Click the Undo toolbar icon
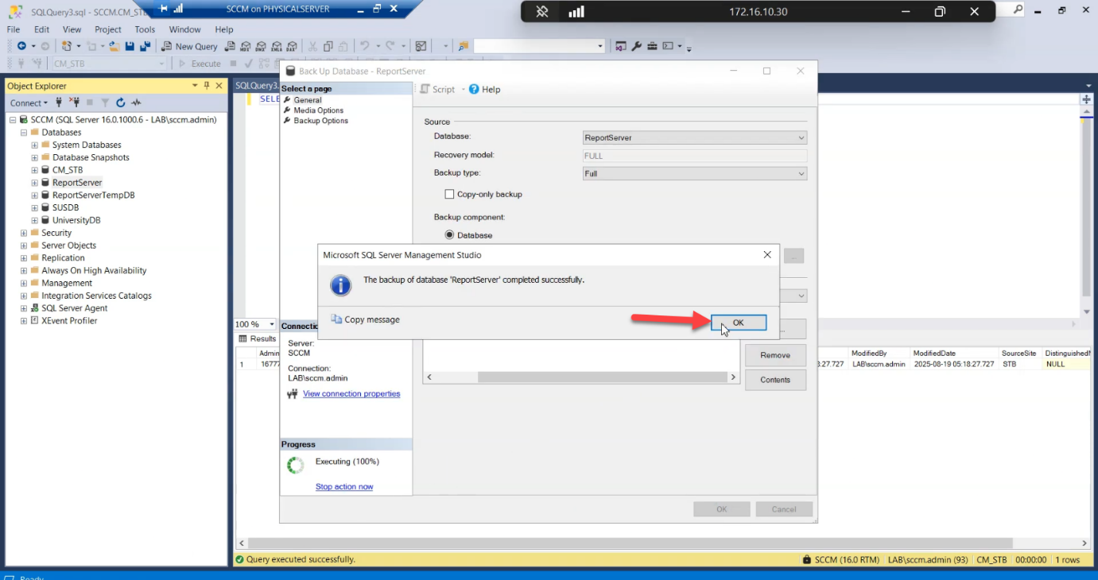1098x580 pixels. [364, 46]
